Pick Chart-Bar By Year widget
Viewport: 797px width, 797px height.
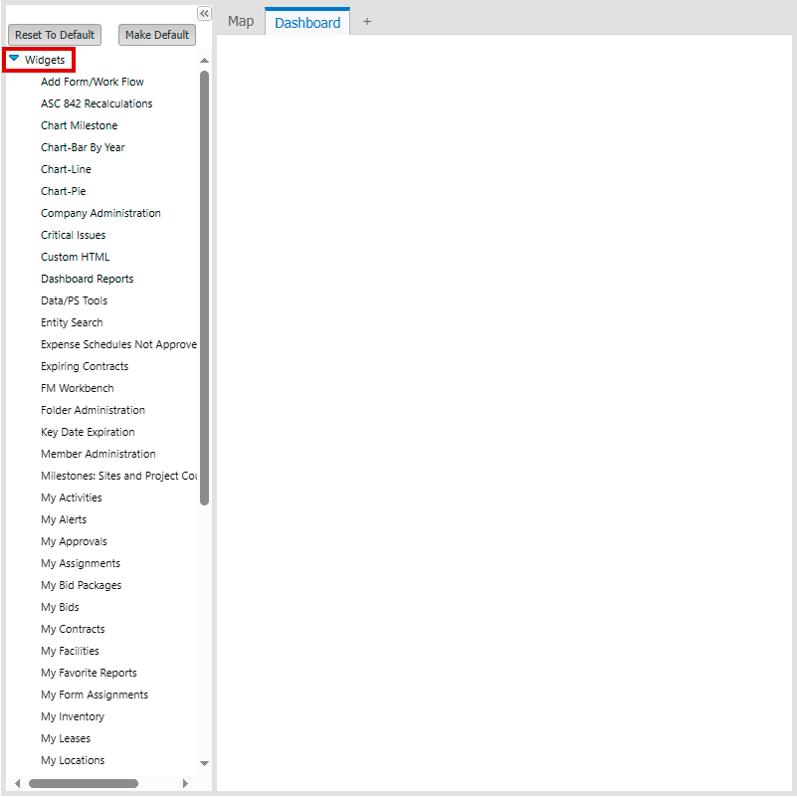(x=83, y=147)
